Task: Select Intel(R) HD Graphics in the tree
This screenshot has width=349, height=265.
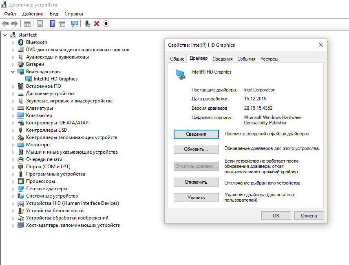Action: point(55,79)
